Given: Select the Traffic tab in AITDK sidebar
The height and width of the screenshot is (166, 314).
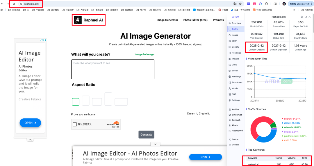Looking at the screenshot, I should click(x=236, y=29).
